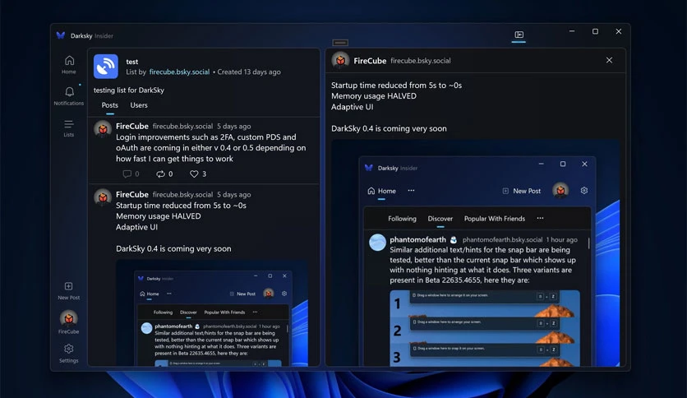Click FireCube avatar on the 2FA post

[x=103, y=129]
